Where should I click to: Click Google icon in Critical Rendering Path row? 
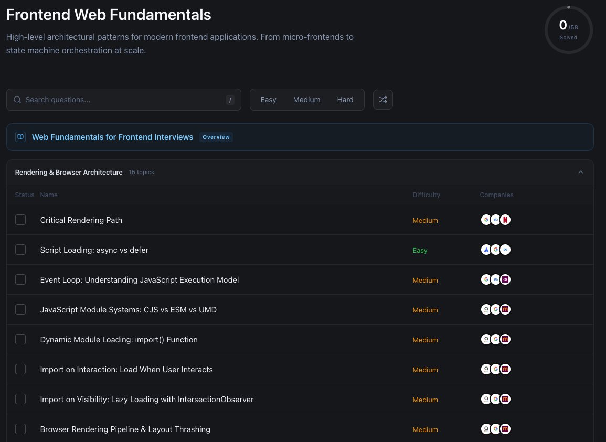(x=486, y=220)
